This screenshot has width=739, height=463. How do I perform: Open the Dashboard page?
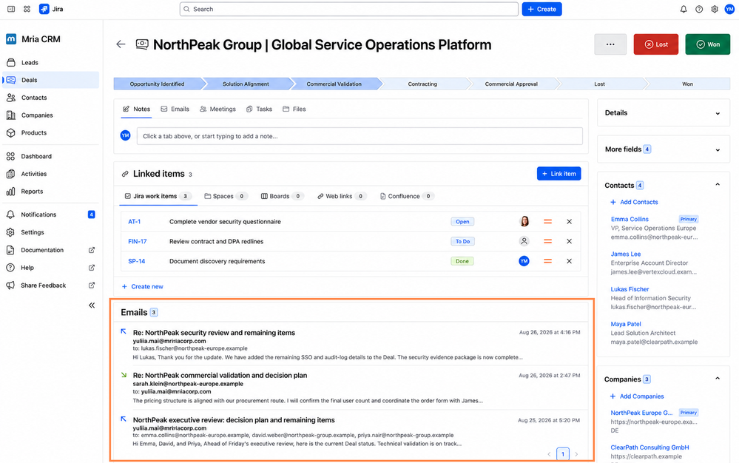pos(51,156)
